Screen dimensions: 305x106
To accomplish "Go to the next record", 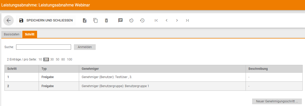I will click(177, 20).
